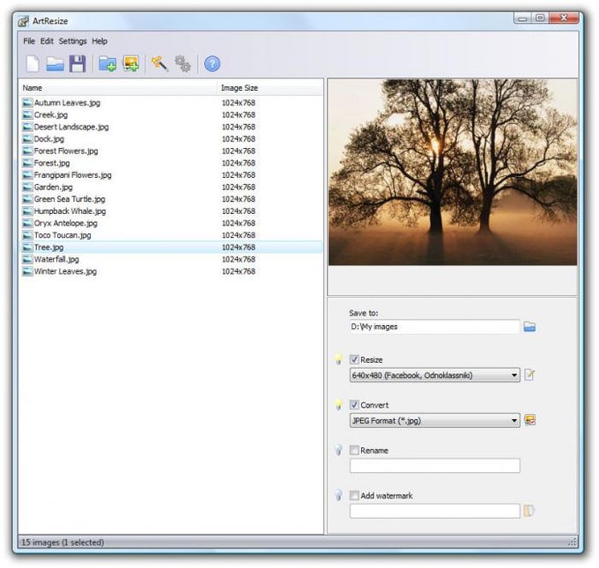This screenshot has height=568, width=599.
Task: Start processing with the magic wand icon
Action: pos(159,63)
